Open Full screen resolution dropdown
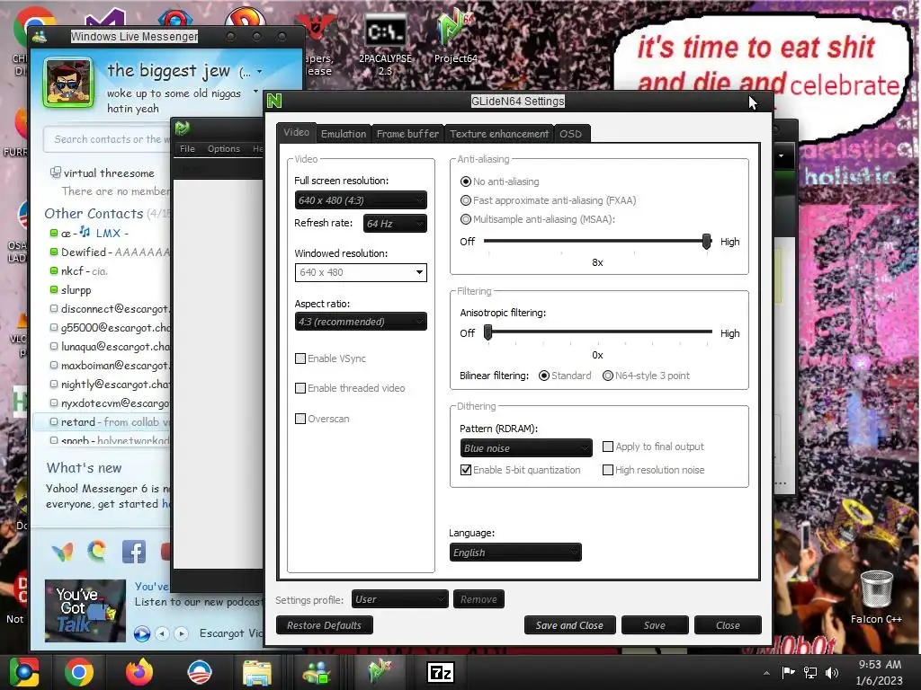Image resolution: width=921 pixels, height=690 pixels. point(361,200)
